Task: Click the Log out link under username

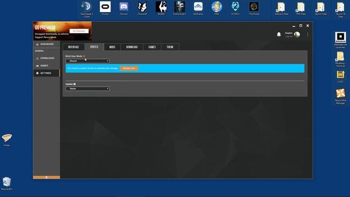Action: [x=289, y=37]
